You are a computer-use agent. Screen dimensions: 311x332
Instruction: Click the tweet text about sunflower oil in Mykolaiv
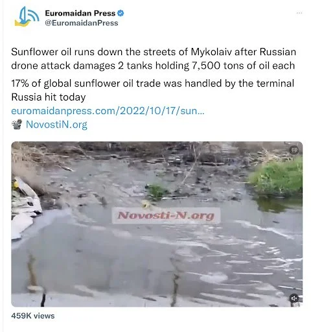[154, 58]
